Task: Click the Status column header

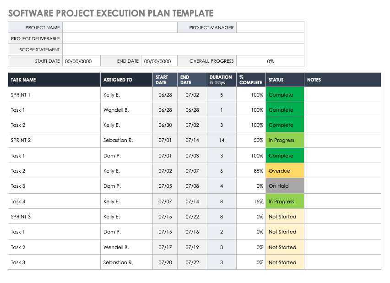Action: (x=285, y=80)
